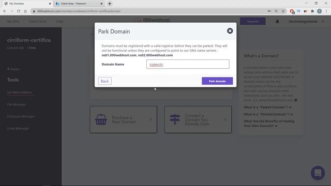Click the address bar URL
This screenshot has width=331, height=186.
click(79, 11)
